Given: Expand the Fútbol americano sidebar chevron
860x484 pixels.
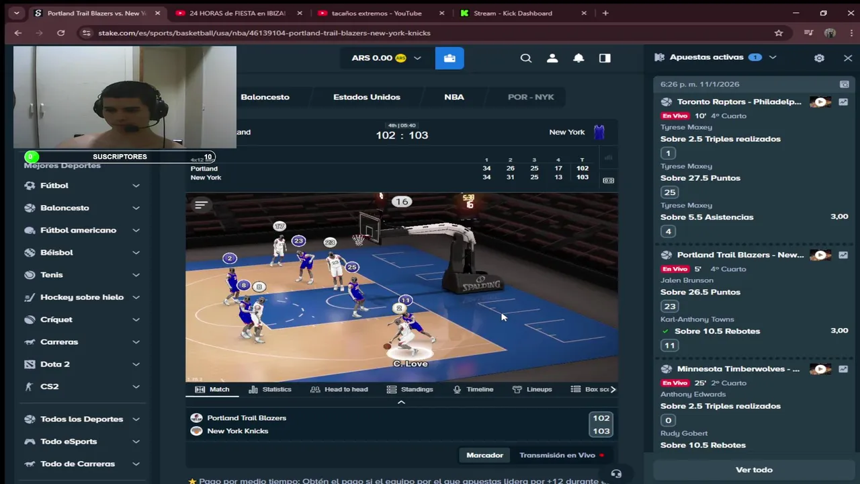Looking at the screenshot, I should [x=136, y=230].
